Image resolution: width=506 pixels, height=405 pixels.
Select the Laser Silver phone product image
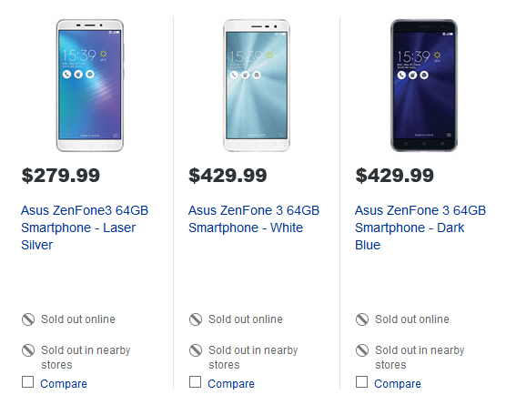point(90,86)
